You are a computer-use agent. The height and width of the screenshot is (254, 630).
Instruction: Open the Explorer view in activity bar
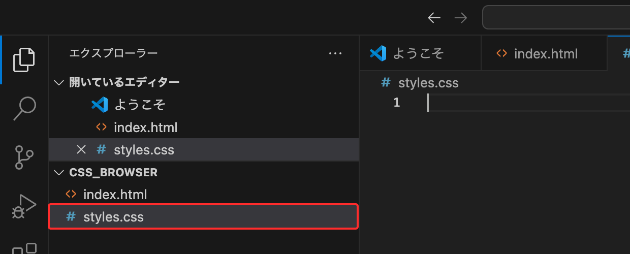pyautogui.click(x=24, y=59)
